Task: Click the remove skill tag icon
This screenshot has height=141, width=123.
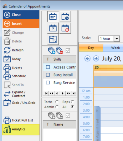Action: (x=59, y=51)
